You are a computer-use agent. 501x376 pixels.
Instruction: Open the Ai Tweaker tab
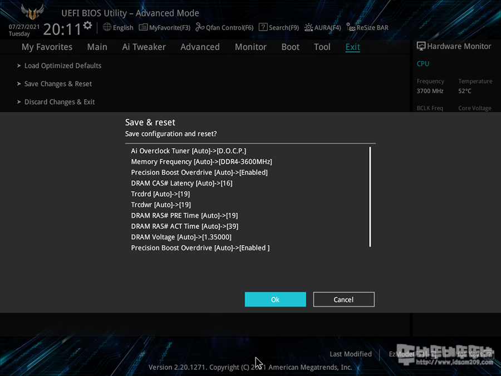(144, 47)
